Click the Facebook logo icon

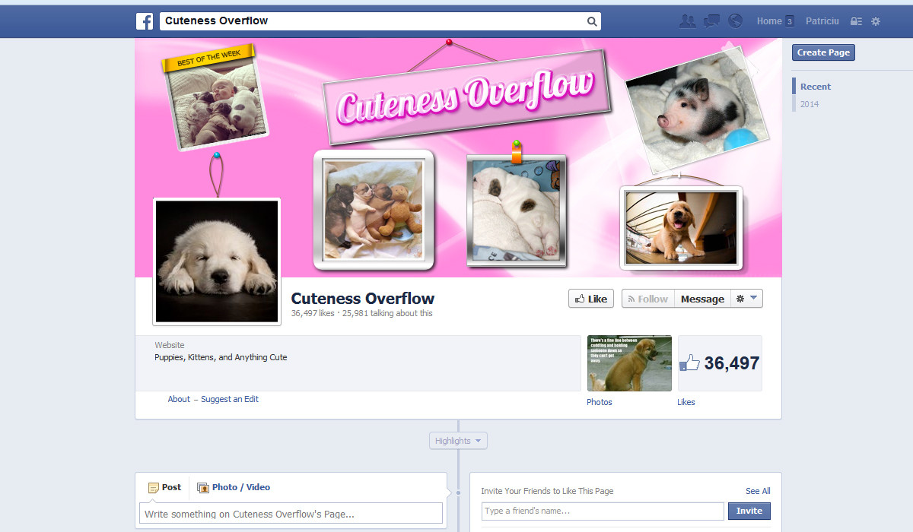point(145,21)
